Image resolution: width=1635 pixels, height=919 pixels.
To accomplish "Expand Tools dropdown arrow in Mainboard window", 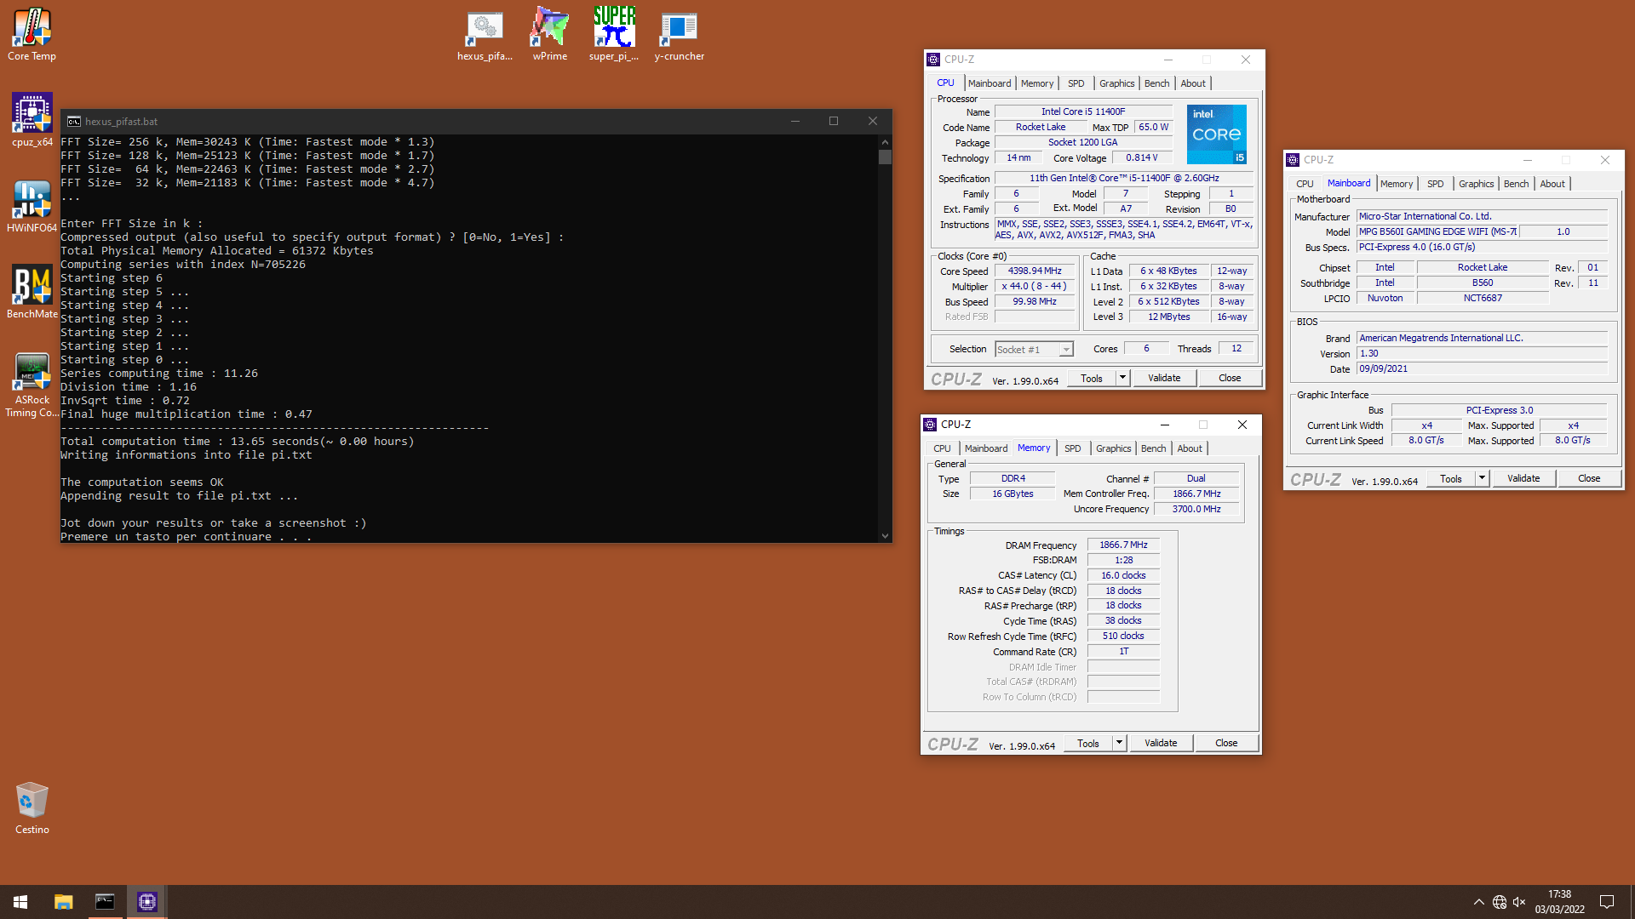I will pyautogui.click(x=1482, y=478).
